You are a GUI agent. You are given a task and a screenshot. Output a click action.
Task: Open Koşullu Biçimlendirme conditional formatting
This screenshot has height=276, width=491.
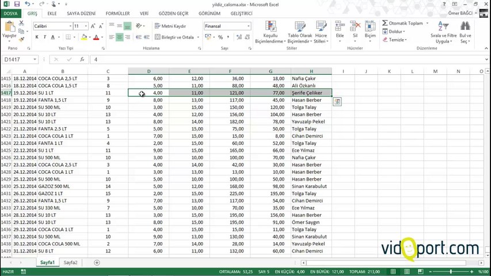[x=270, y=32]
